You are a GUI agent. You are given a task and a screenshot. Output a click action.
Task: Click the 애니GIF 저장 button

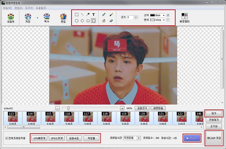pyautogui.click(x=214, y=138)
